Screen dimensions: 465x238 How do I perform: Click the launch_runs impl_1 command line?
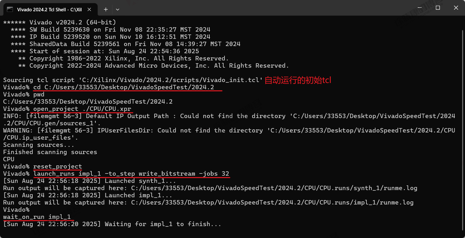131,174
